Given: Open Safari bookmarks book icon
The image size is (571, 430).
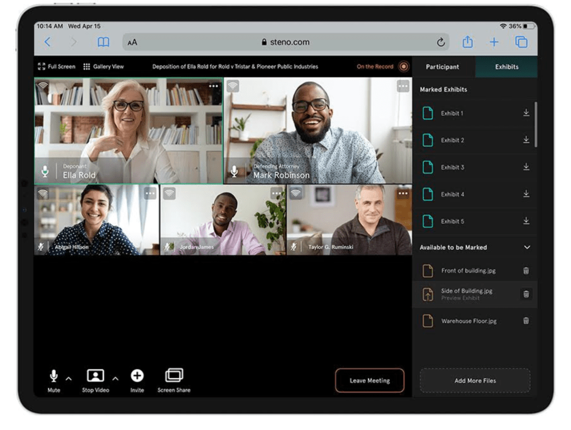Looking at the screenshot, I should [x=103, y=42].
